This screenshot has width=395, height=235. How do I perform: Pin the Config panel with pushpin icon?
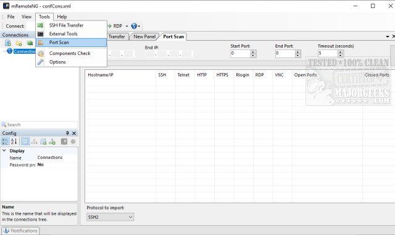tap(67, 133)
